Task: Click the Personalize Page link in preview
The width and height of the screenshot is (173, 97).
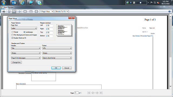Action: click(x=145, y=36)
